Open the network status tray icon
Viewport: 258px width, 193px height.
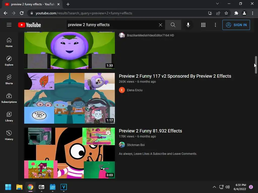221,187
